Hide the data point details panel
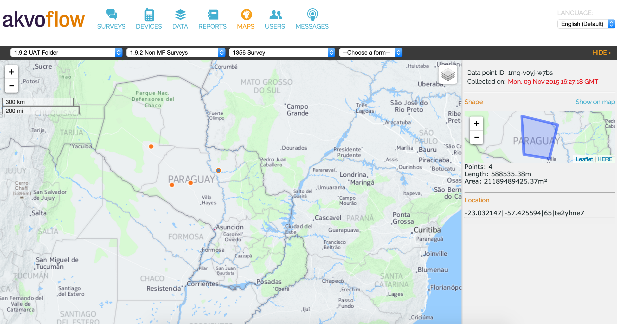Image resolution: width=617 pixels, height=324 pixels. tap(601, 53)
